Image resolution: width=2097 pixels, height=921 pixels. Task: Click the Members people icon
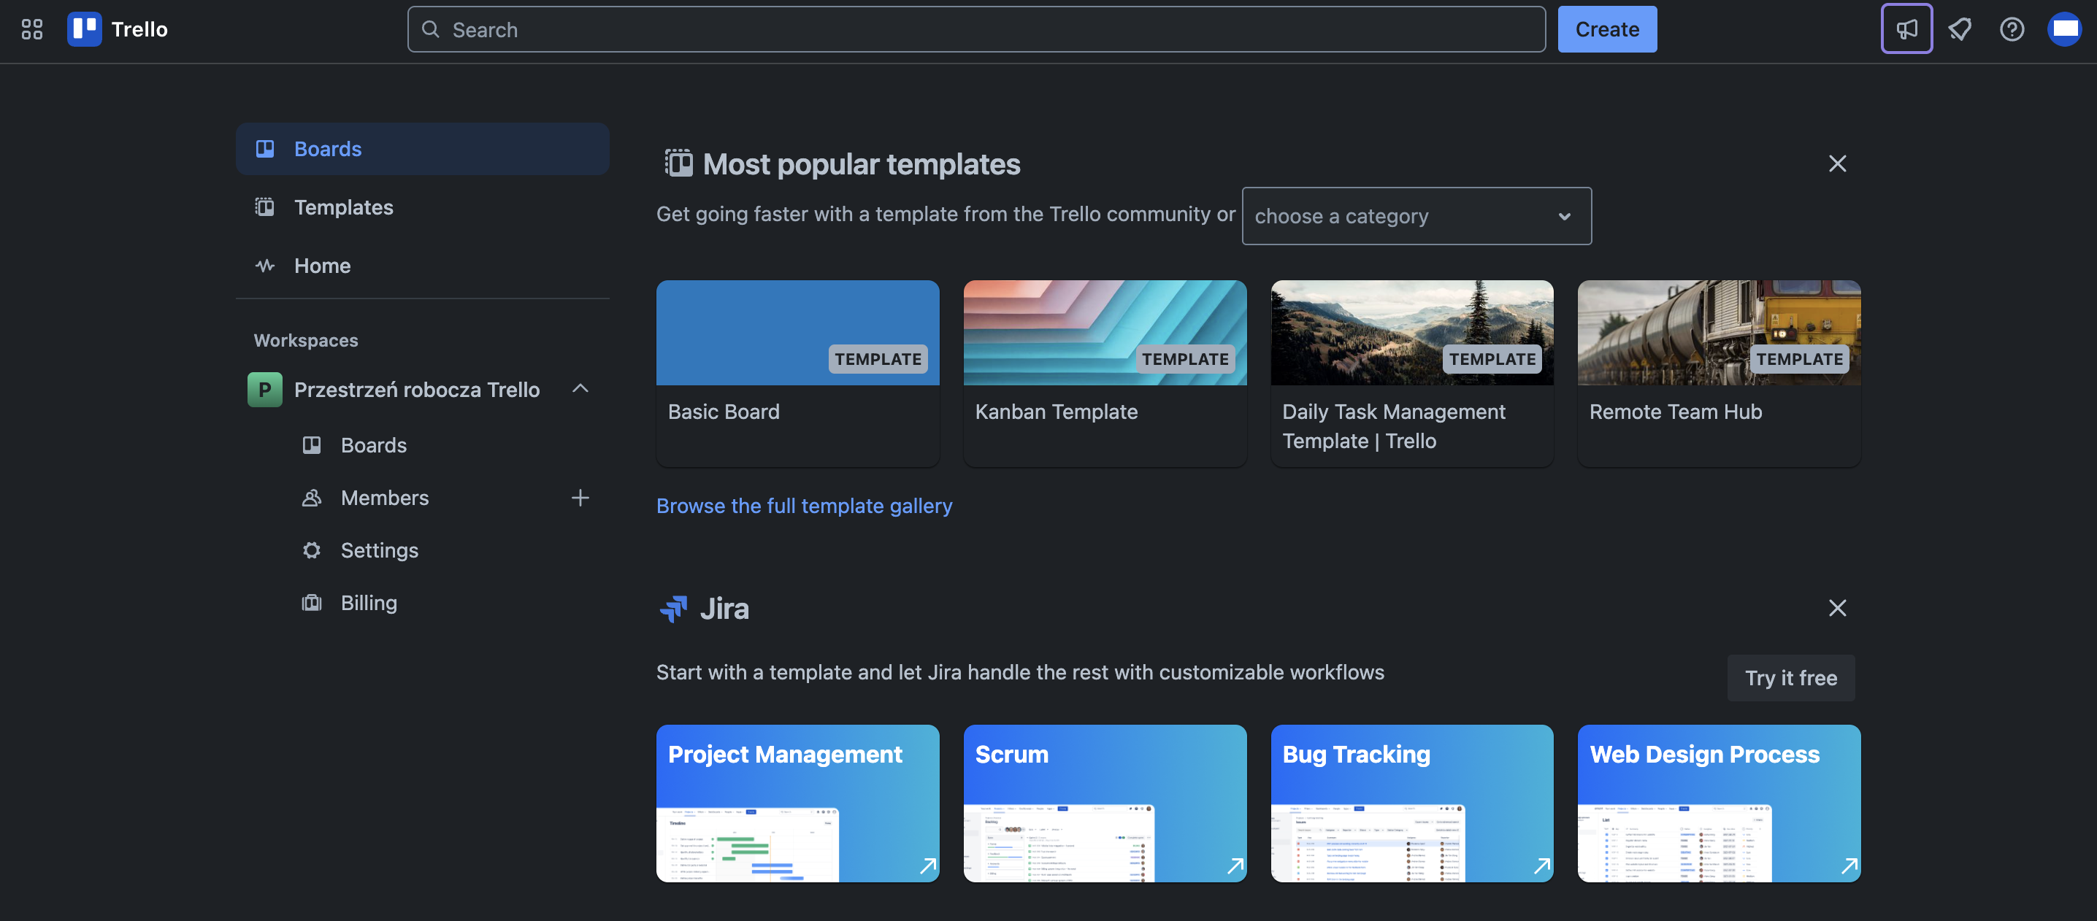pos(311,498)
